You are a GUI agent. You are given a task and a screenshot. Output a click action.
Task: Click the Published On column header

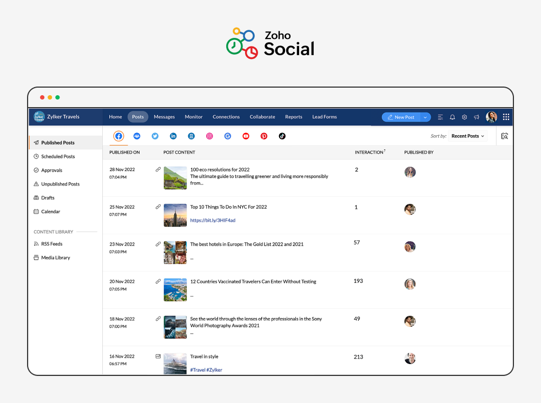point(124,152)
